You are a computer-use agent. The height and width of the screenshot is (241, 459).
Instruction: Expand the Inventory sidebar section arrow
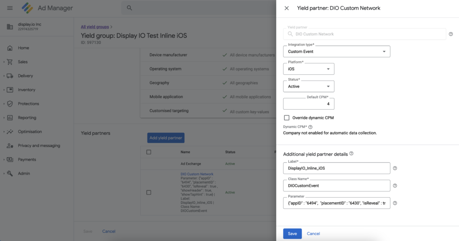4,90
